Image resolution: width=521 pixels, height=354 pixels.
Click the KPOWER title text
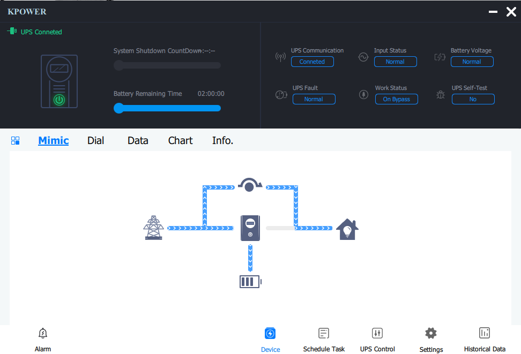click(27, 12)
